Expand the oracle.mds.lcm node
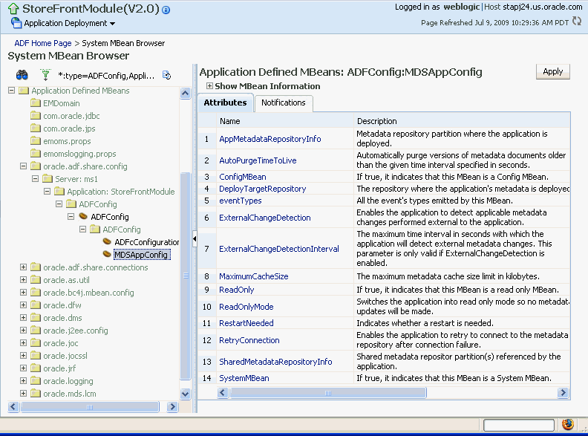Image resolution: width=588 pixels, height=436 pixels. [x=23, y=393]
